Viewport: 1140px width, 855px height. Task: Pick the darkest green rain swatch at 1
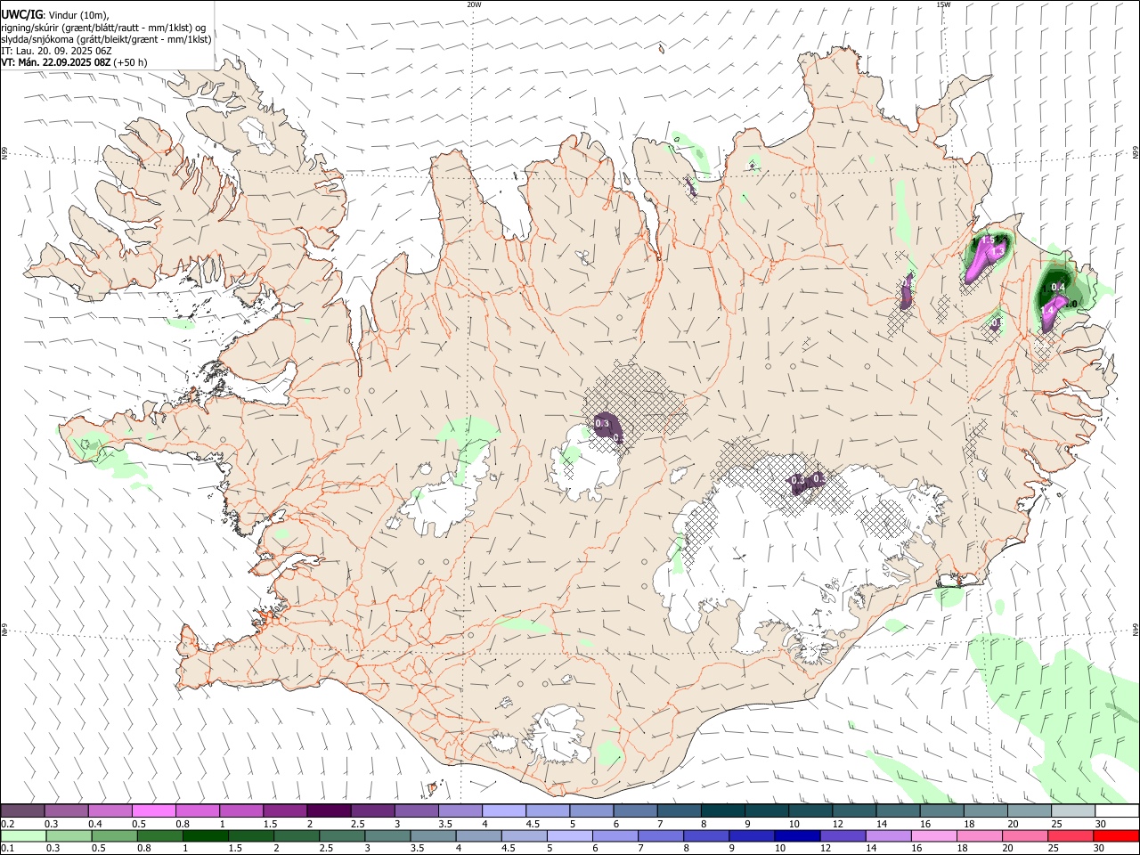pyautogui.click(x=205, y=835)
